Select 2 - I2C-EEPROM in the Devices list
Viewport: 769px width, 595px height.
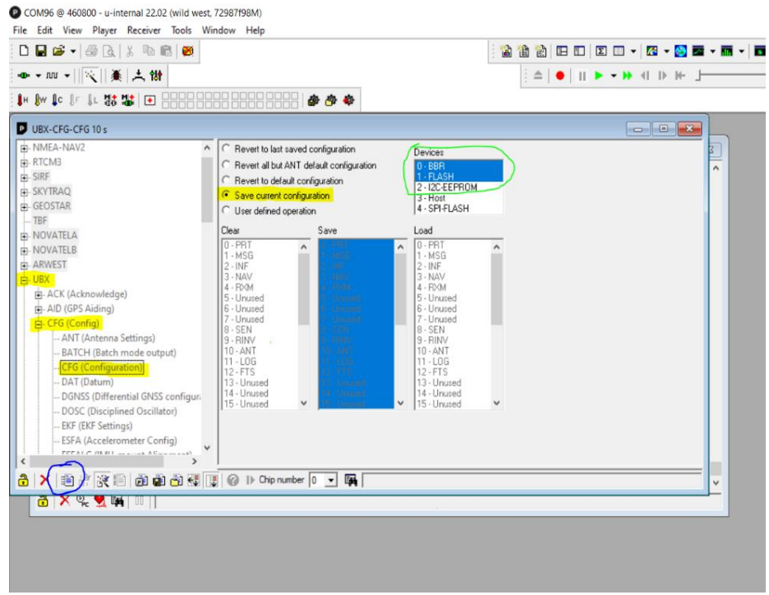coord(447,187)
